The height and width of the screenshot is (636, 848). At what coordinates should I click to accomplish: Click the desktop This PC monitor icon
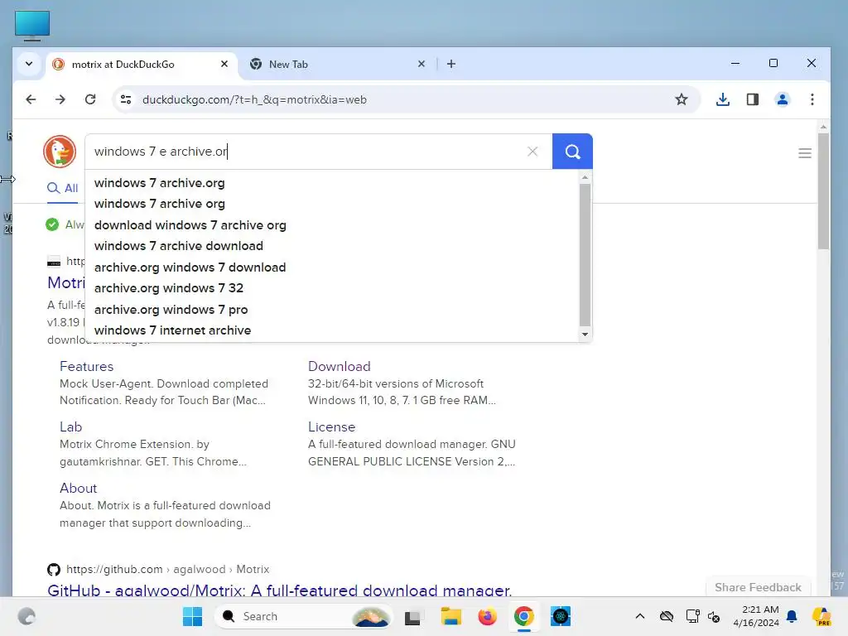point(32,26)
